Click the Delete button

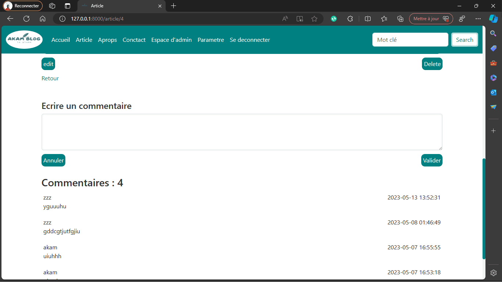432,64
